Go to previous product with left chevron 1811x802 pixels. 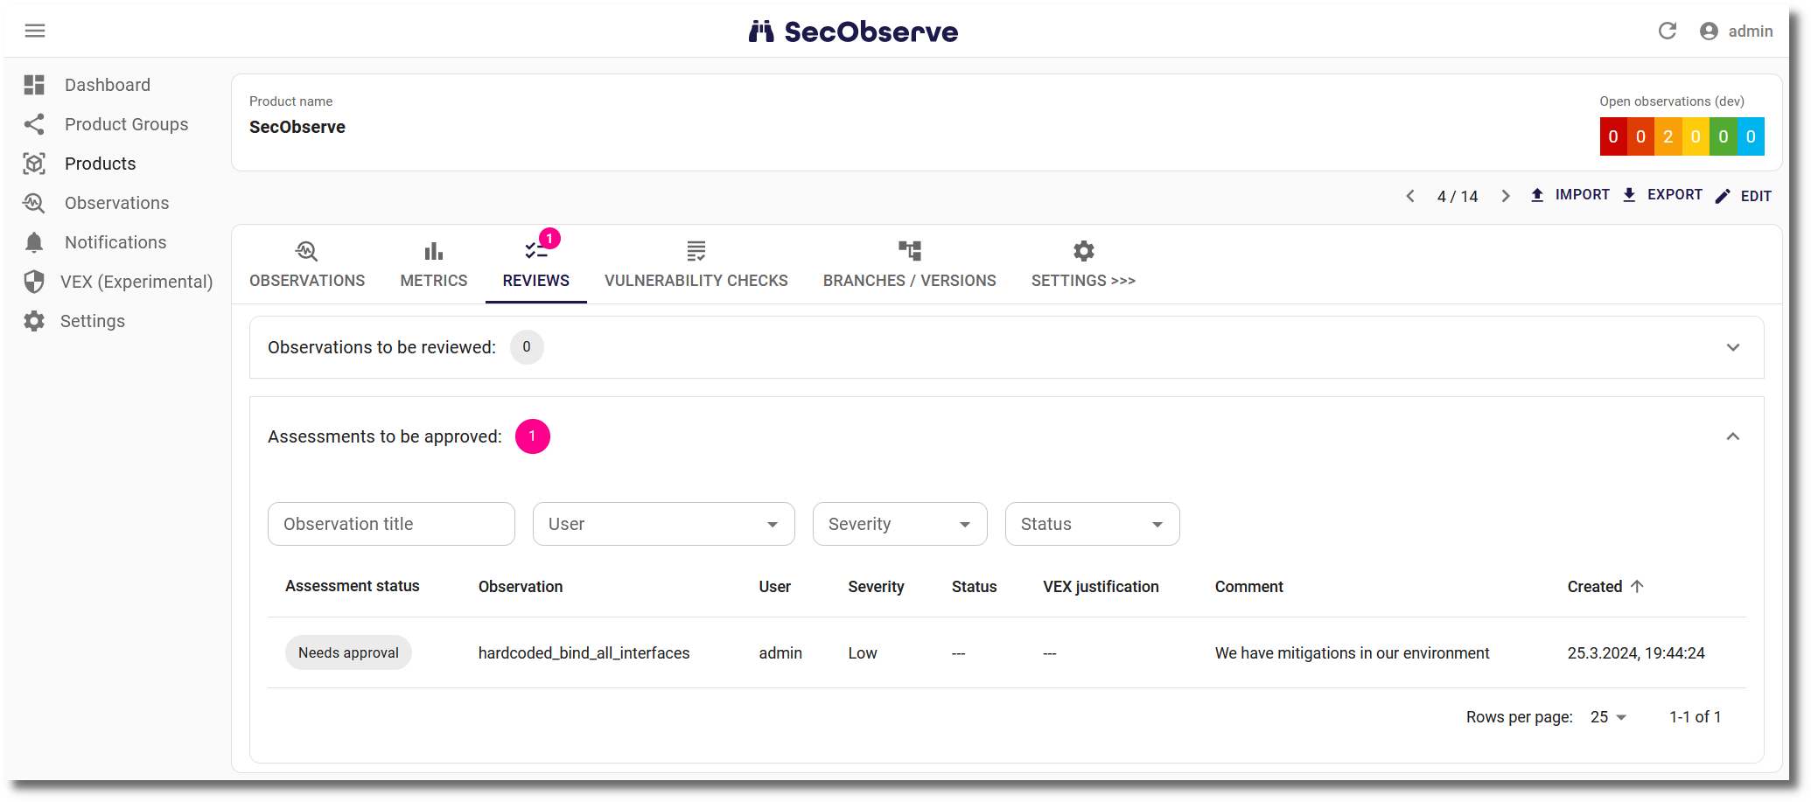[x=1410, y=196]
